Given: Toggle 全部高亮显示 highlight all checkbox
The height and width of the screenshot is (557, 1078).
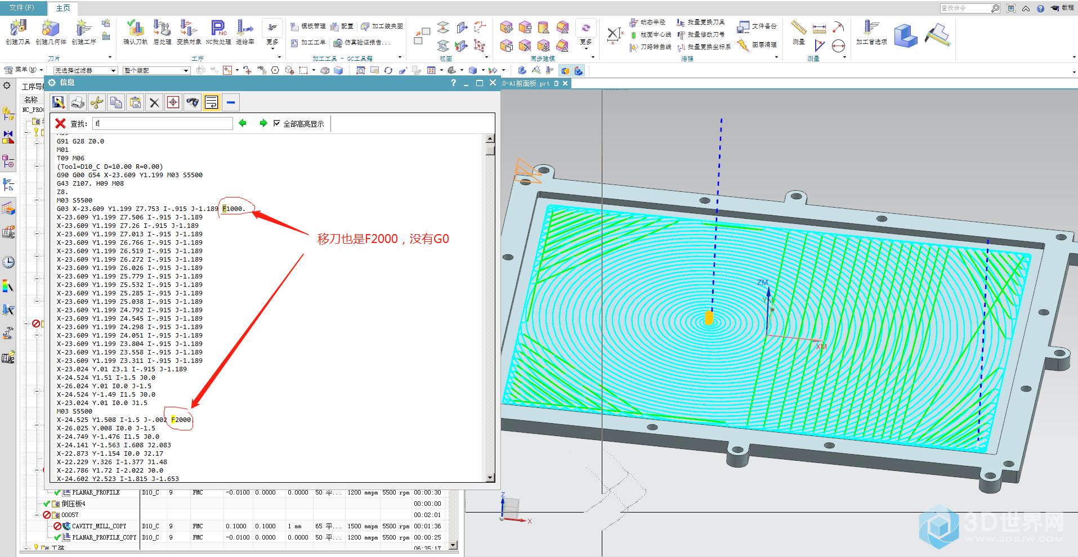Looking at the screenshot, I should [276, 123].
